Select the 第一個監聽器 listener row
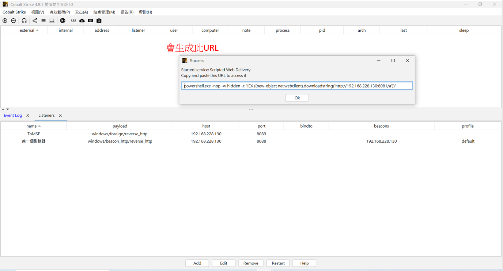The height and width of the screenshot is (271, 503). [x=251, y=141]
